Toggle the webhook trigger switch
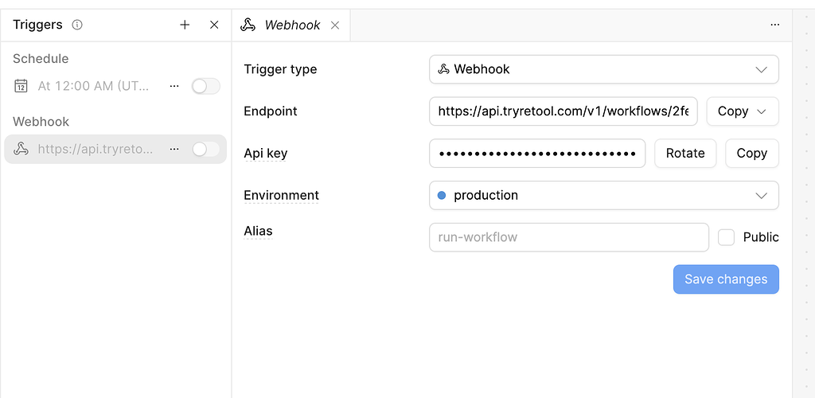 (x=206, y=149)
